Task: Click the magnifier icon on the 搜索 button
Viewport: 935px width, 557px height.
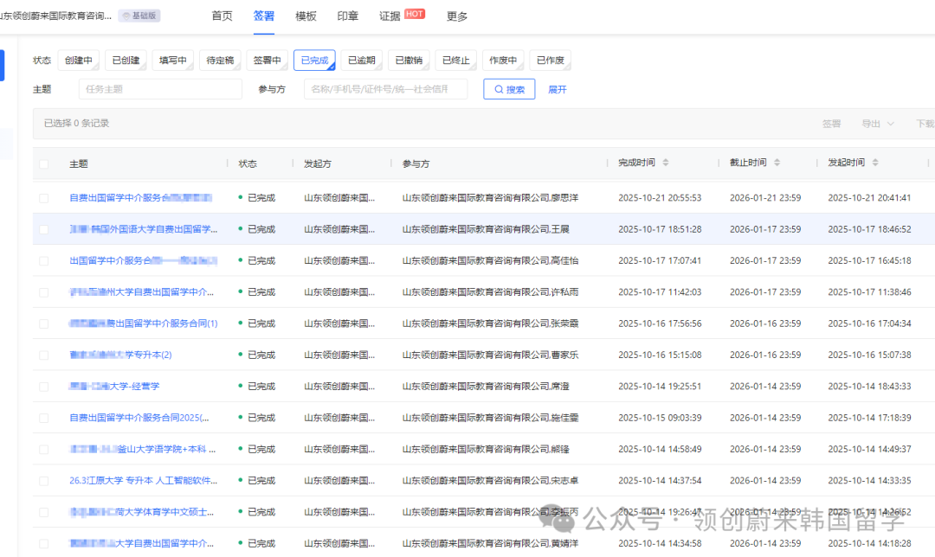Action: pyautogui.click(x=498, y=88)
